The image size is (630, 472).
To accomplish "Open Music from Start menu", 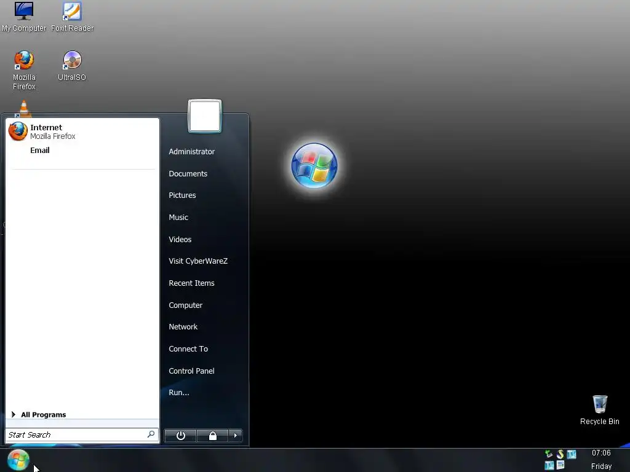I will [x=178, y=218].
